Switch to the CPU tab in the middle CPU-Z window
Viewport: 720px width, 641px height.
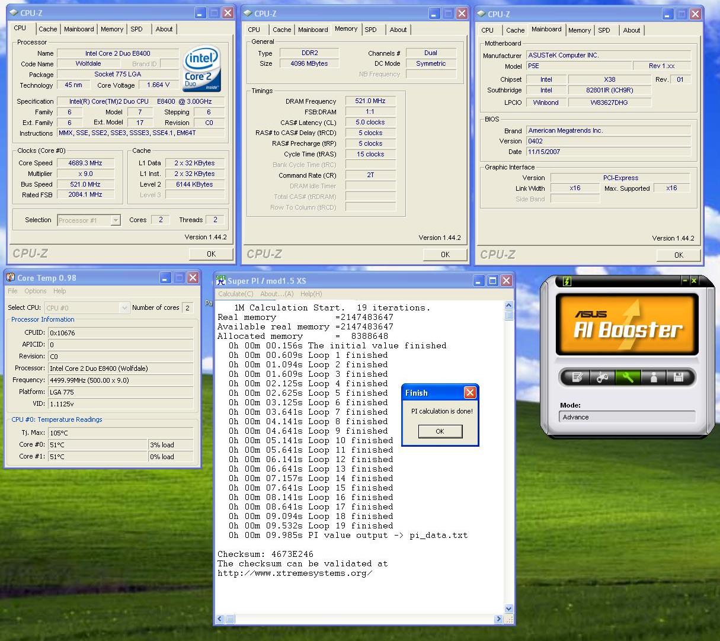(x=254, y=30)
